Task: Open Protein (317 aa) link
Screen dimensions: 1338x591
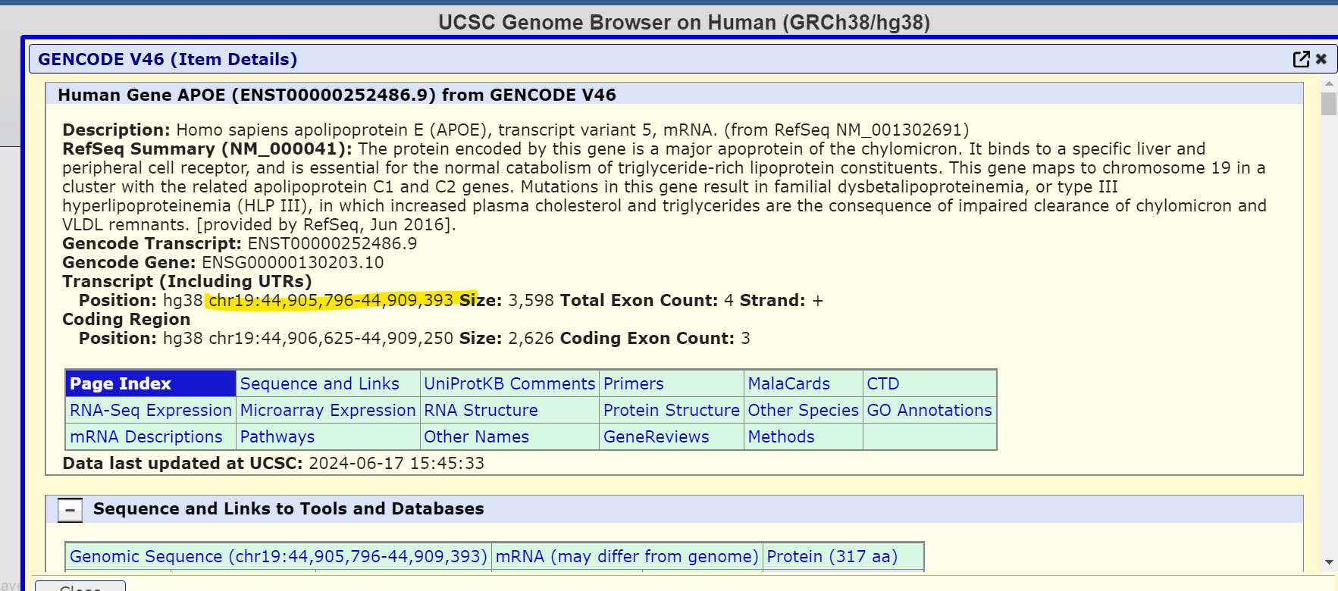Action: tap(832, 557)
